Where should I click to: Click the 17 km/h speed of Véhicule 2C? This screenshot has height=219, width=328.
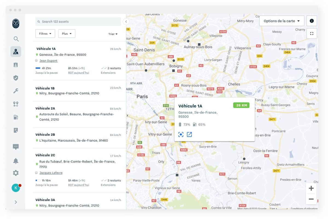[x=115, y=156]
